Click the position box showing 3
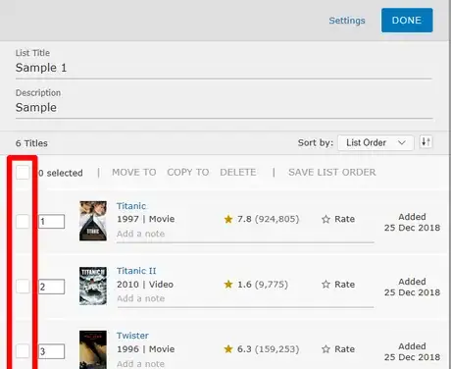 (51, 351)
